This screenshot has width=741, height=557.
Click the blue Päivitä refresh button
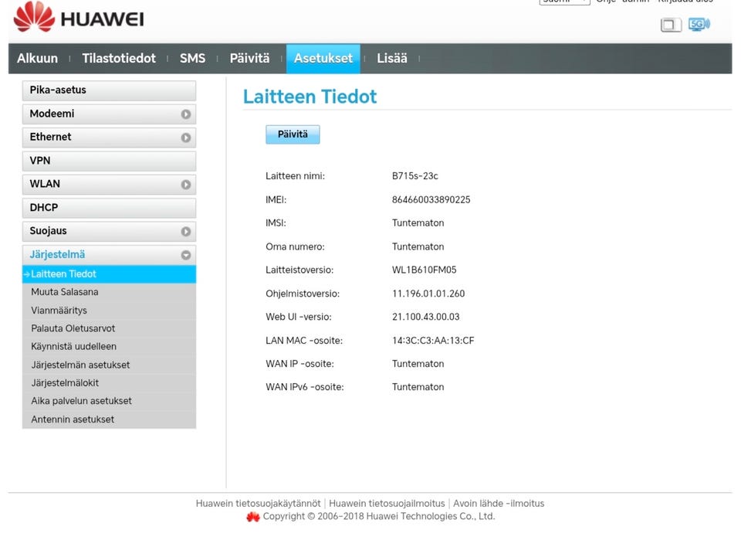pyautogui.click(x=293, y=134)
